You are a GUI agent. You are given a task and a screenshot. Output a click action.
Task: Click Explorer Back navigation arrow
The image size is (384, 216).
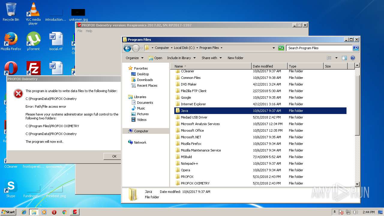pos(127,48)
